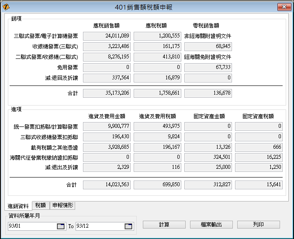Select the 免用發票 零稅銷售額 field 67,733

208,68
